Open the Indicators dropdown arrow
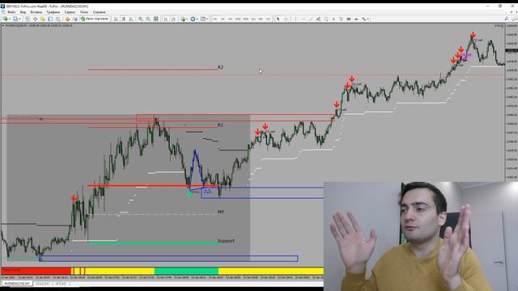 [187, 19]
